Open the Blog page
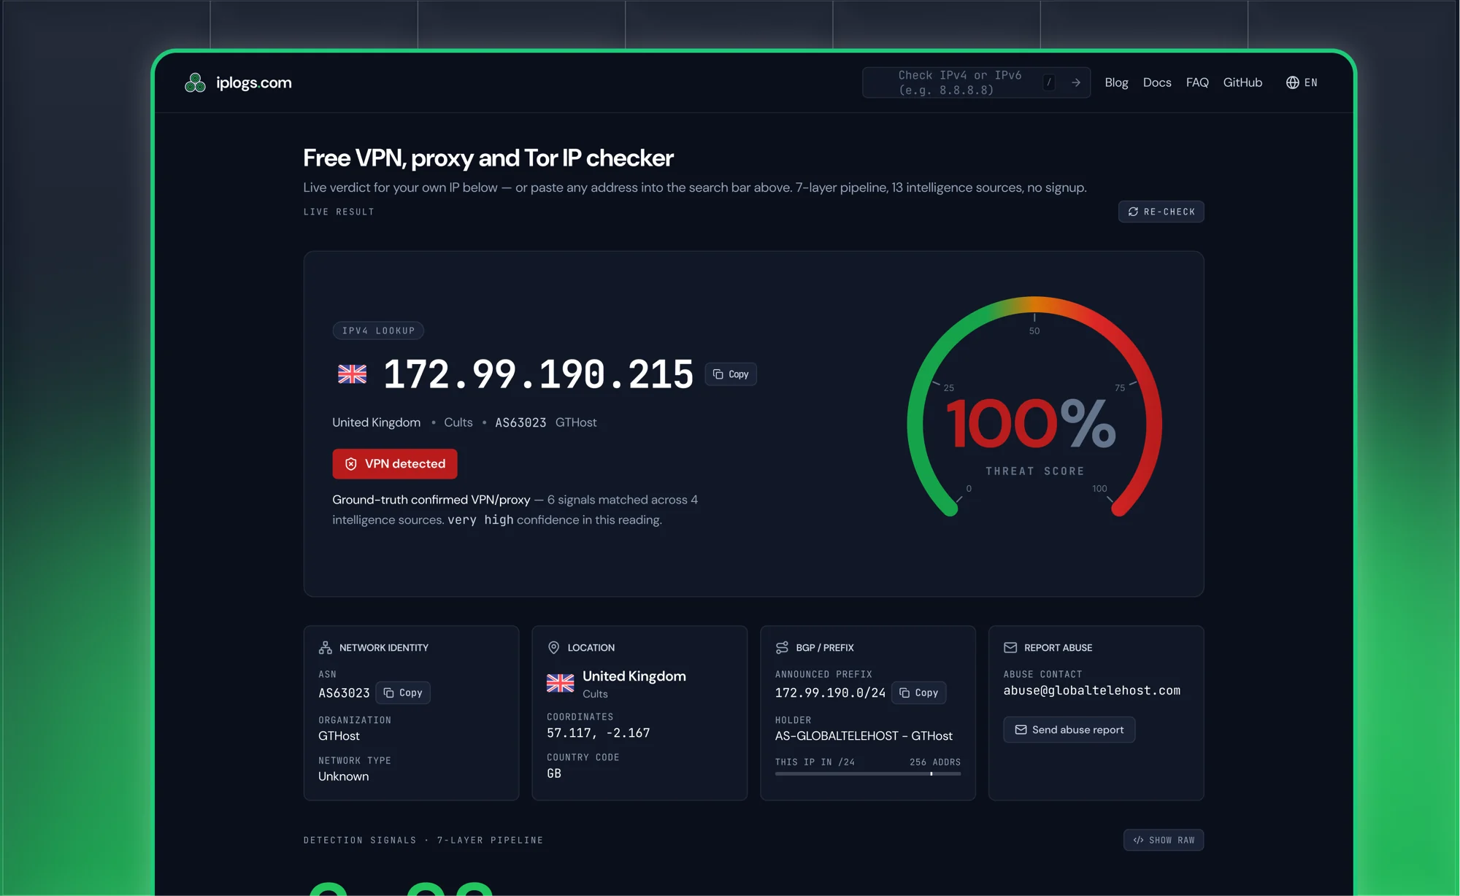 coord(1116,82)
